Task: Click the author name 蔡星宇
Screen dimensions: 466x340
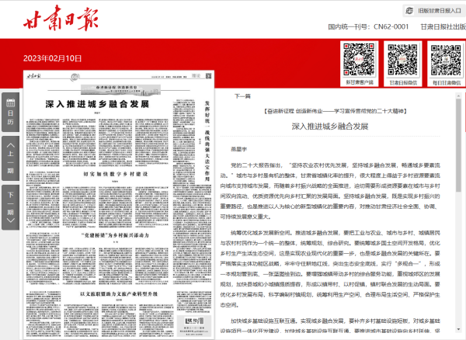Action: (x=239, y=149)
